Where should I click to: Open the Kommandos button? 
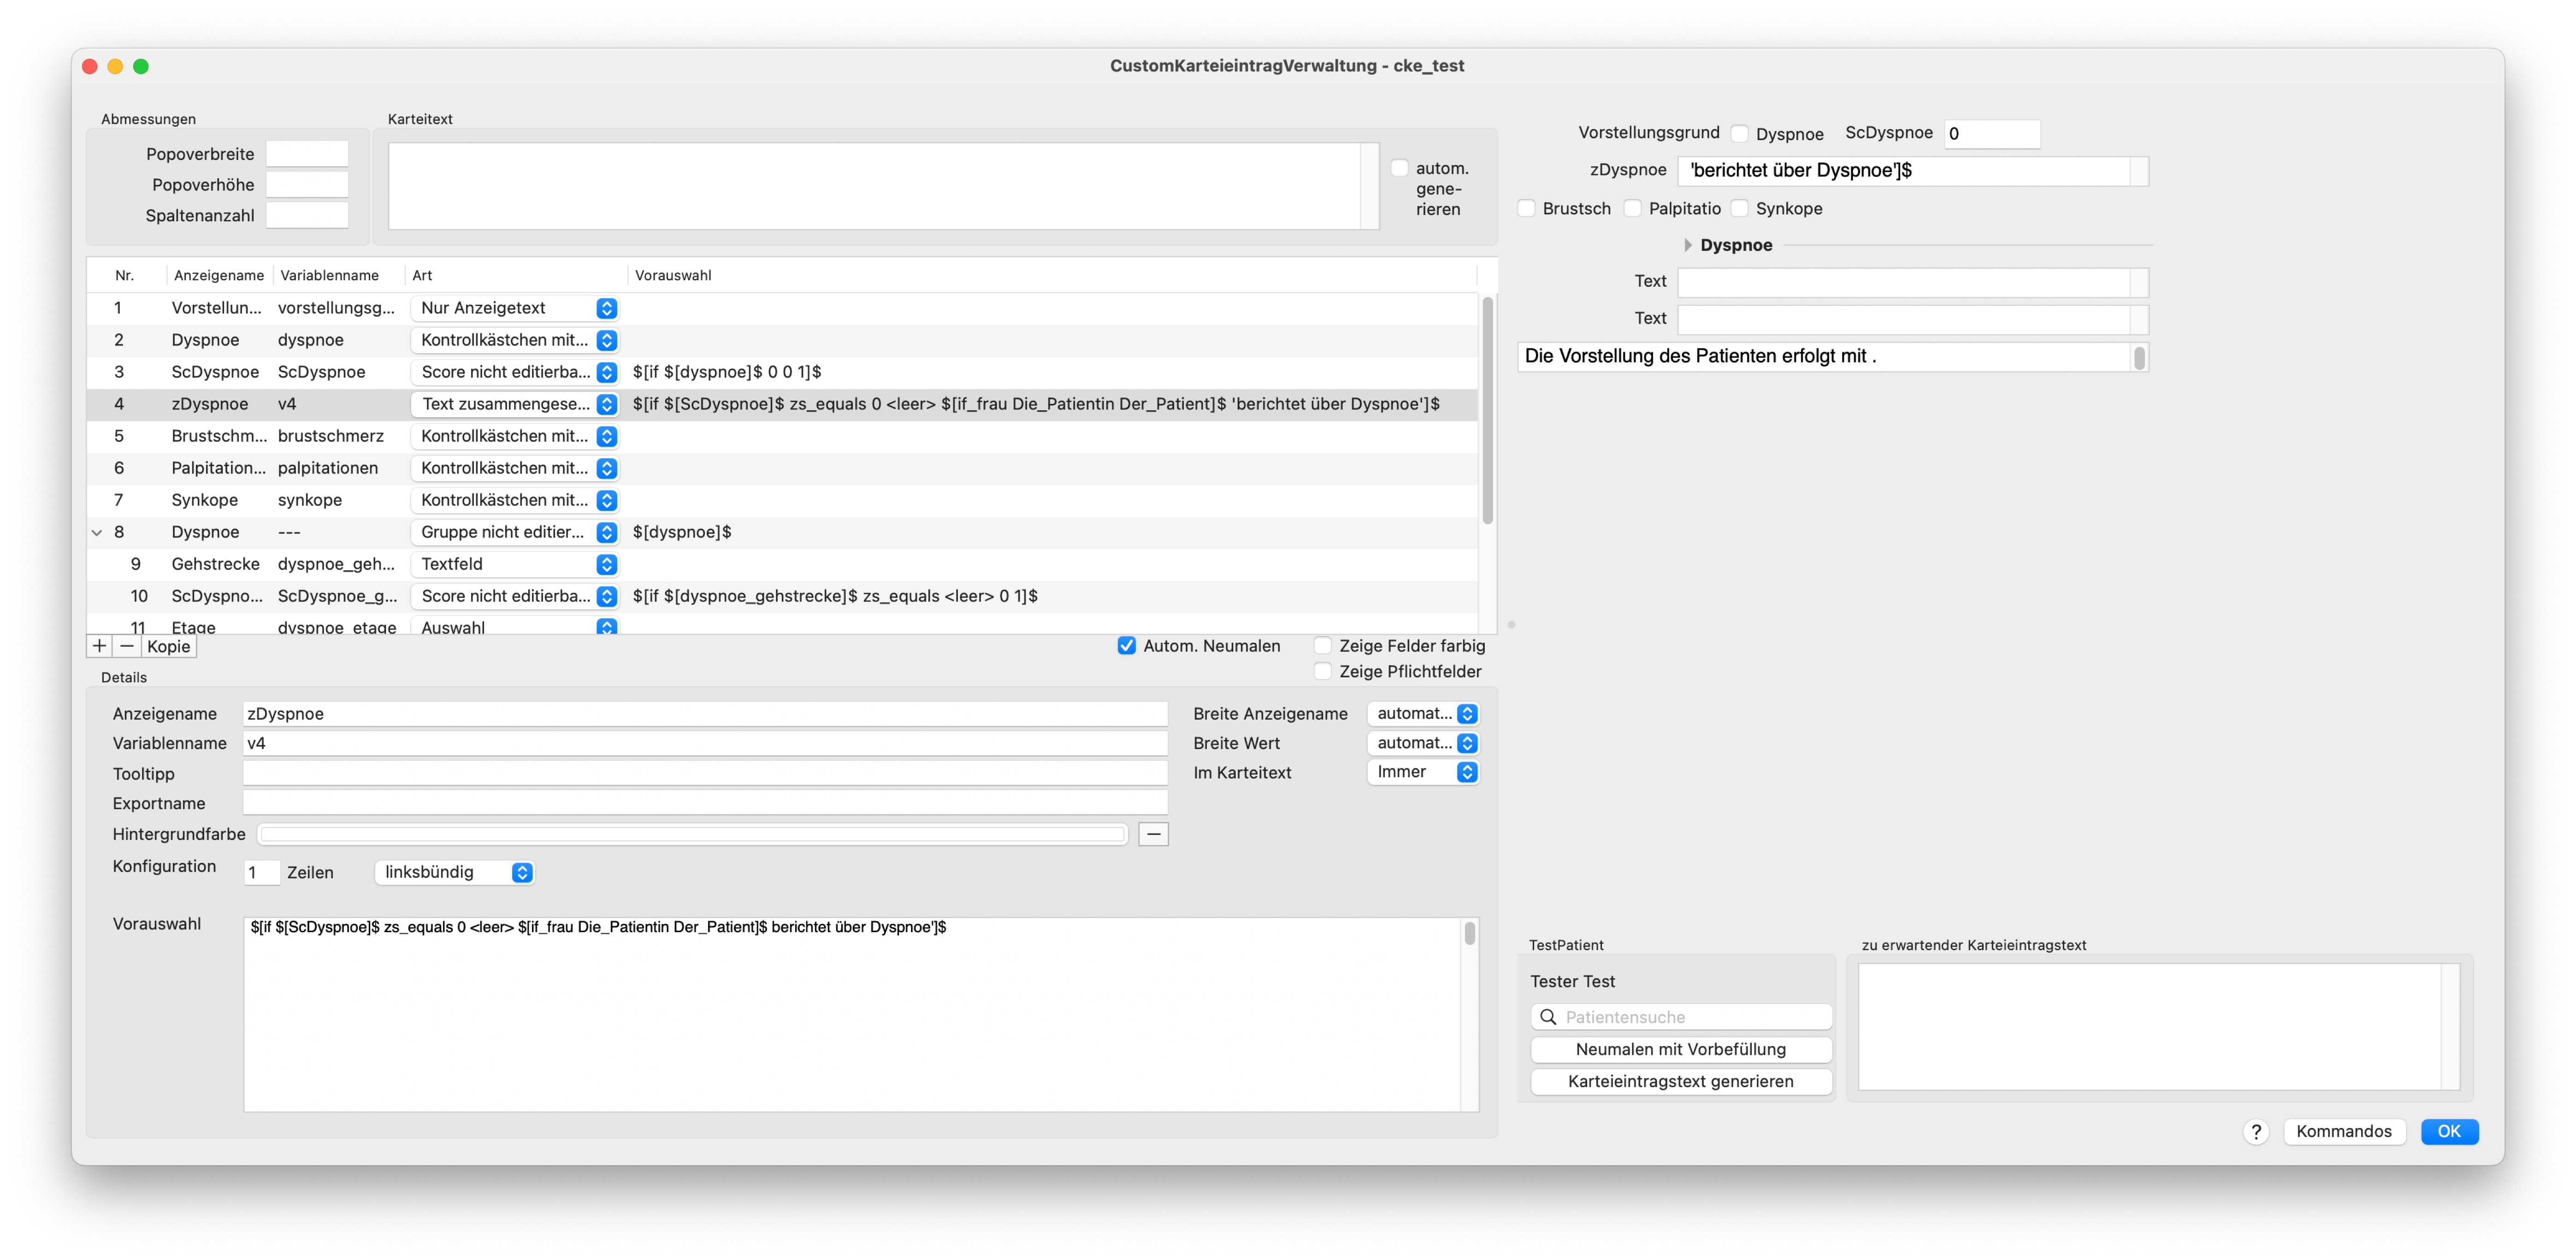tap(2343, 1131)
